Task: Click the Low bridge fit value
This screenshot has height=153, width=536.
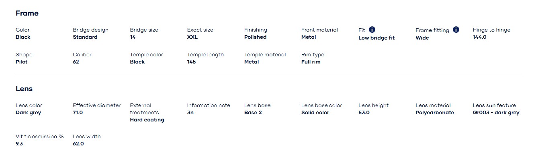Action: (376, 38)
